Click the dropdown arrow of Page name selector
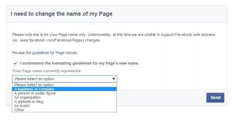This screenshot has height=128, width=232. coord(114,79)
